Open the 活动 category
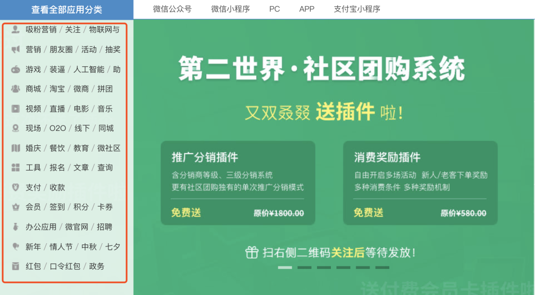The width and height of the screenshot is (535, 295). coord(89,49)
